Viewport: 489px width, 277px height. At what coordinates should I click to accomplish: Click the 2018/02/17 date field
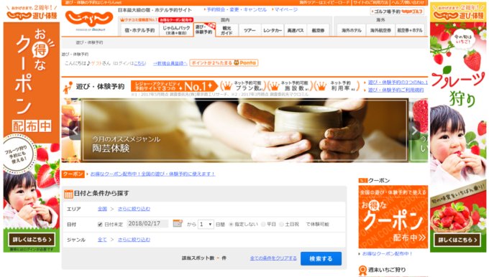(147, 223)
